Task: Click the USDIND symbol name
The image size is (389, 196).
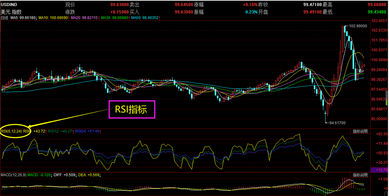Action: click(9, 5)
